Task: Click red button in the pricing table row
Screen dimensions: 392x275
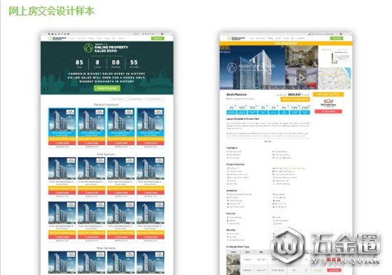Action: [334, 270]
